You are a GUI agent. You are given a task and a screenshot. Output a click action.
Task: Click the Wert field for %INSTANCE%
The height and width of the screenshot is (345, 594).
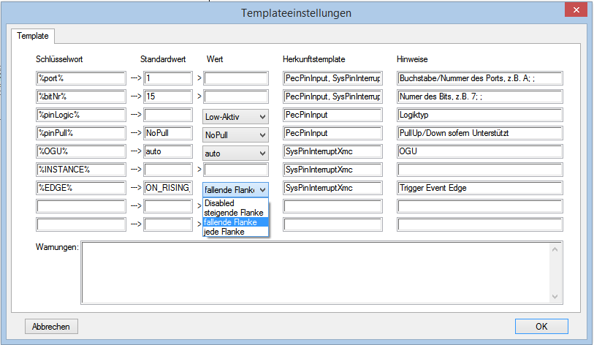click(x=236, y=170)
